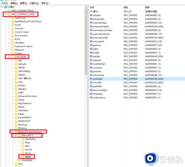This screenshot has width=185, height=167.
Task: Open the 收藏夹(A) menu
Action: point(35,3)
